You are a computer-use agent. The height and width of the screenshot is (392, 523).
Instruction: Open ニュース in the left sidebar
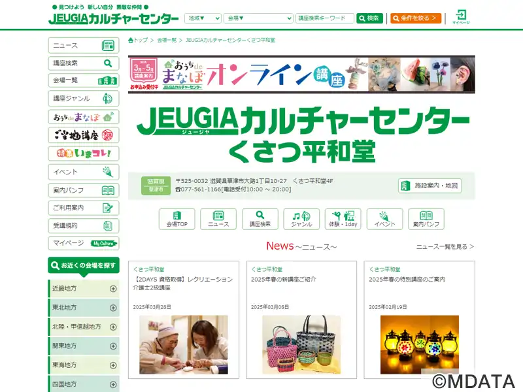[x=84, y=45]
